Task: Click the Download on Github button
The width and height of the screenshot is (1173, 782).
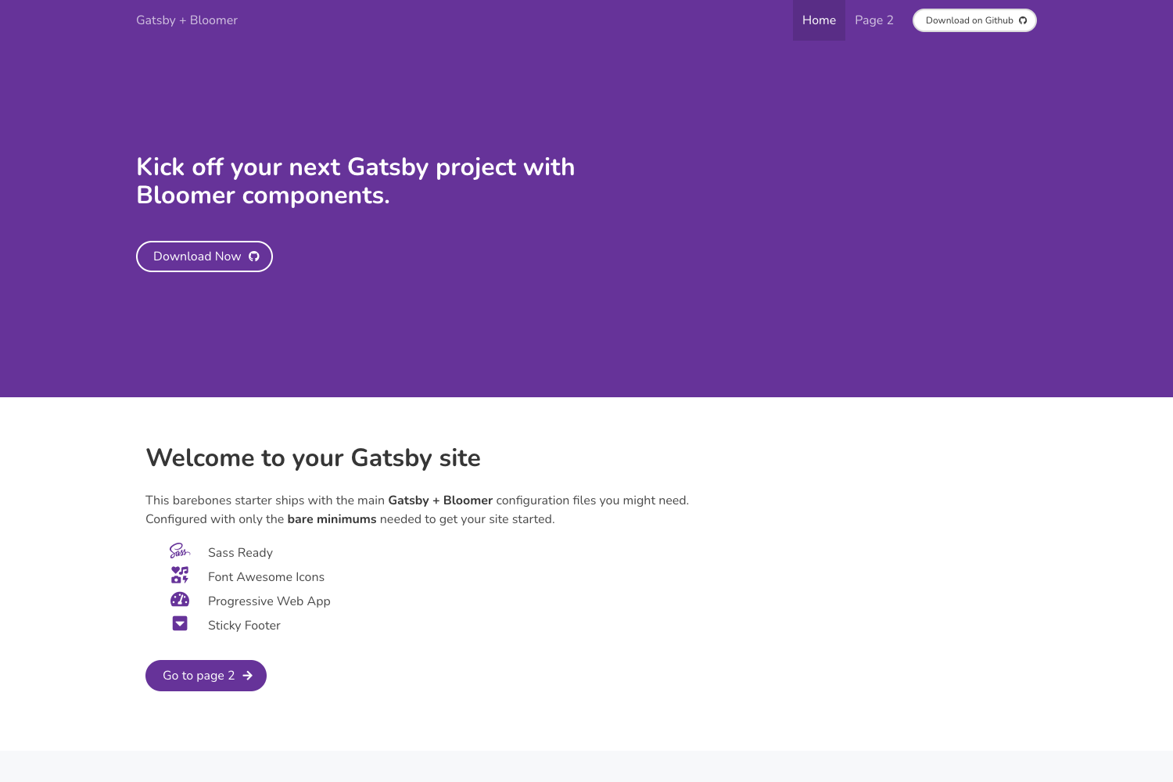Action: (x=974, y=20)
